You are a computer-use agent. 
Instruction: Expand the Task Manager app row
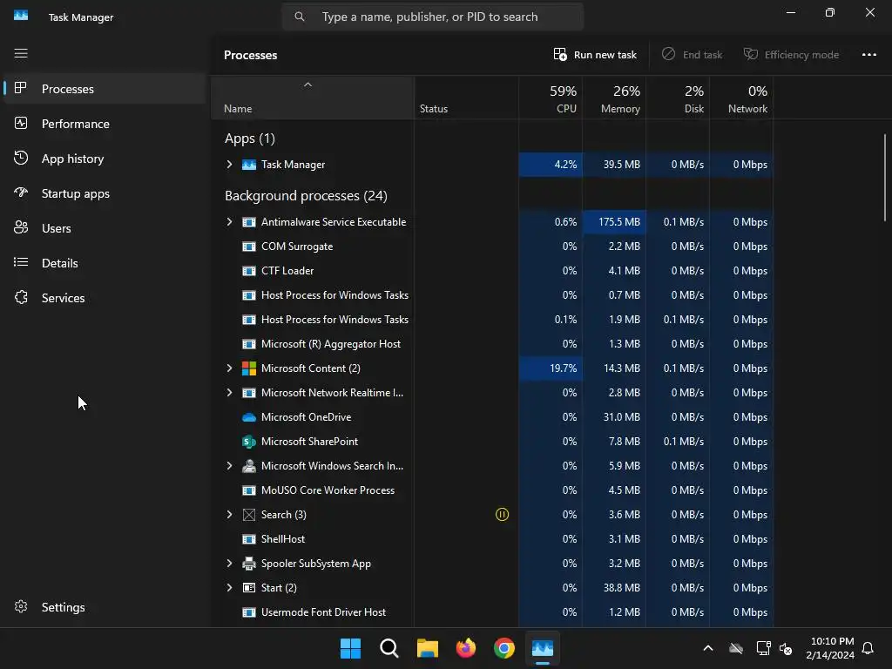pyautogui.click(x=229, y=165)
